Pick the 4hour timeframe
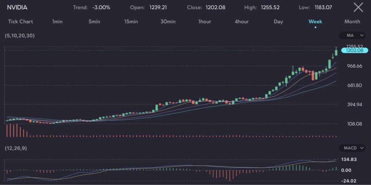Image resolution: width=371 pixels, height=185 pixels. [x=242, y=21]
